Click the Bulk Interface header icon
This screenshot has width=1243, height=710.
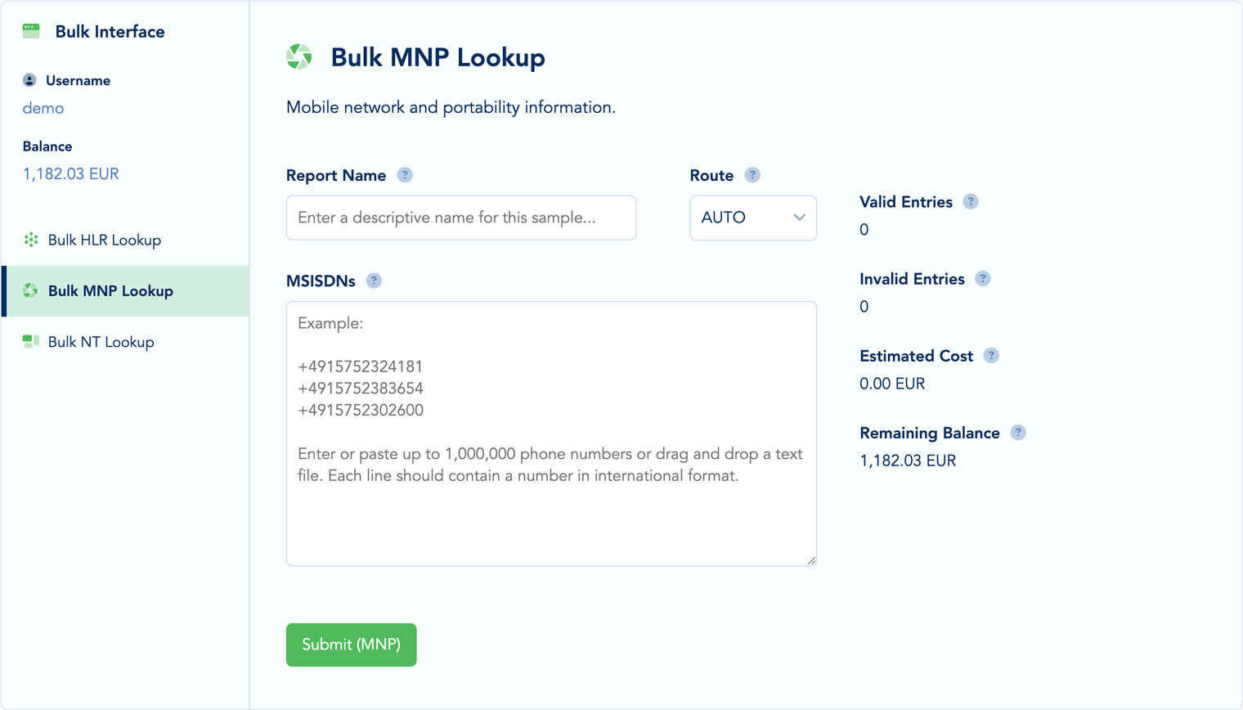click(30, 30)
